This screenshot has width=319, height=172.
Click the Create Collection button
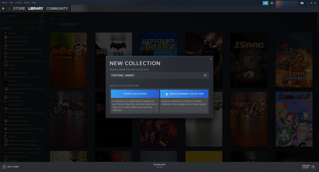point(135,94)
